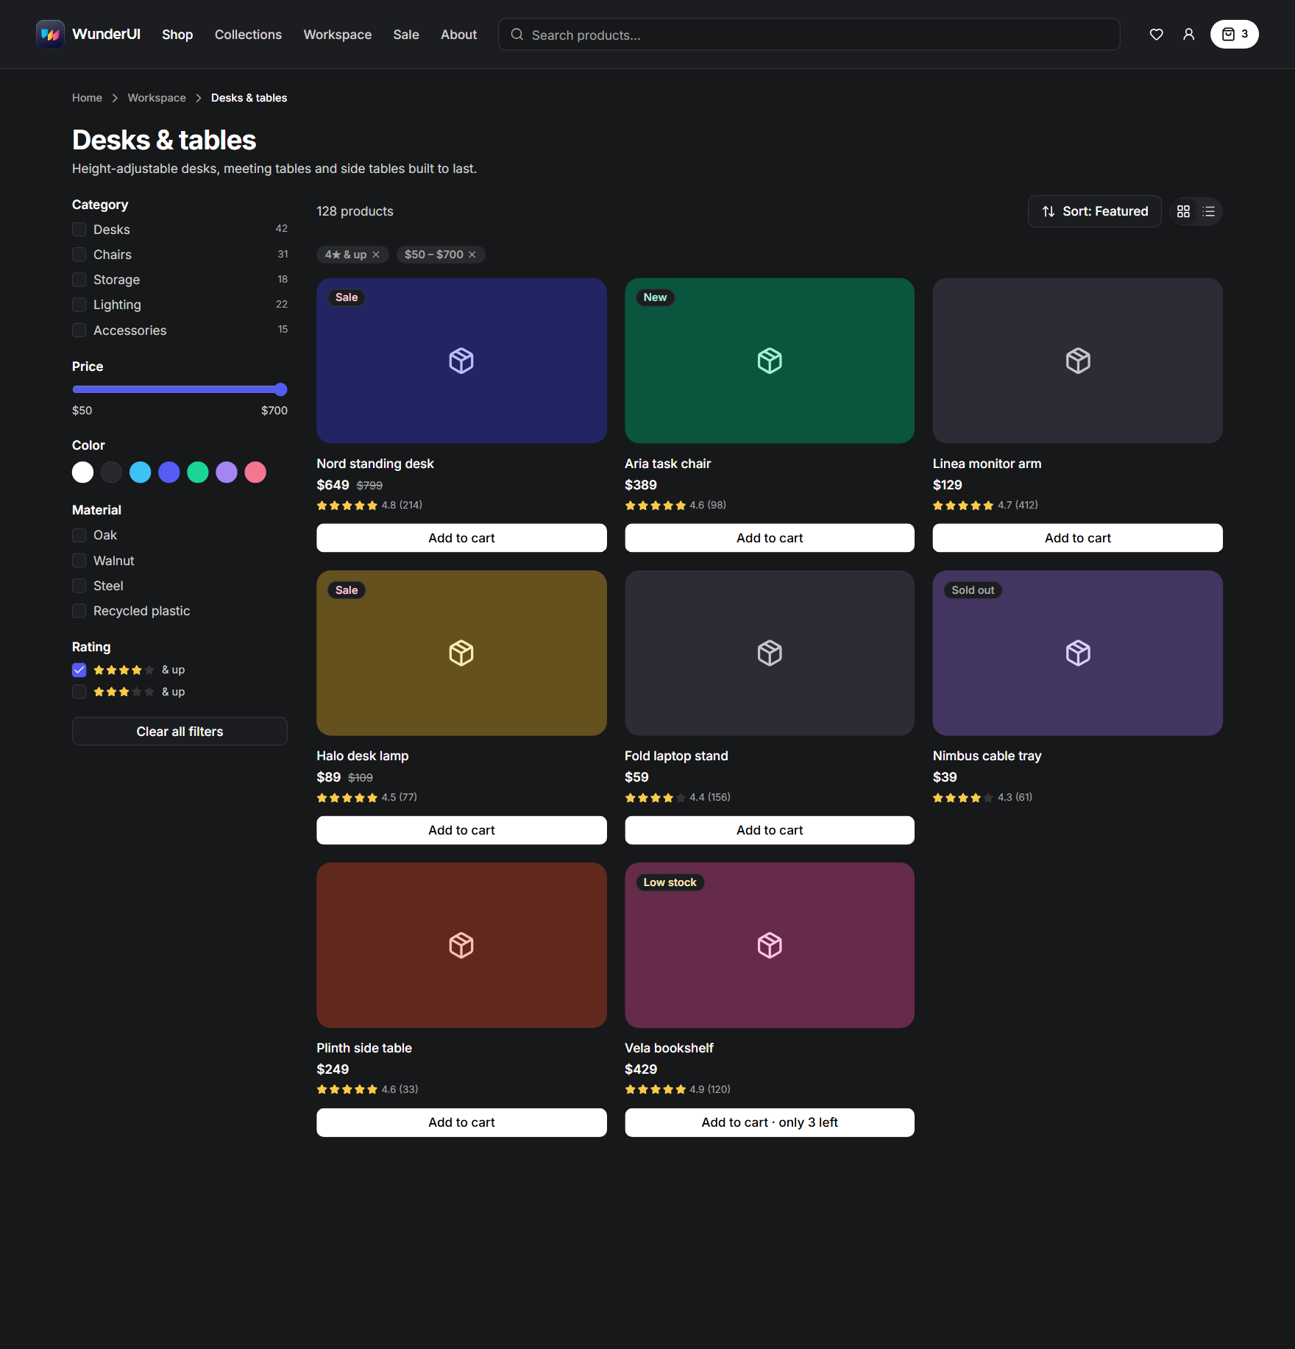Open the Sort: Featured dropdown
The height and width of the screenshot is (1349, 1295).
(x=1094, y=212)
